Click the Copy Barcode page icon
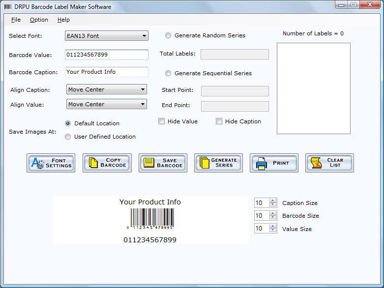This screenshot has height=288, width=384. coord(93,163)
